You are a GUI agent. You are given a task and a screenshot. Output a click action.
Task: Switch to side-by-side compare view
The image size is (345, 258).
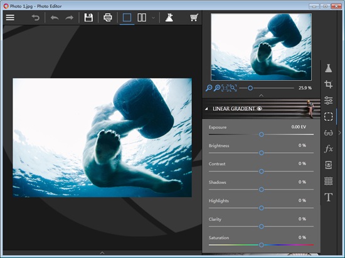tap(142, 18)
